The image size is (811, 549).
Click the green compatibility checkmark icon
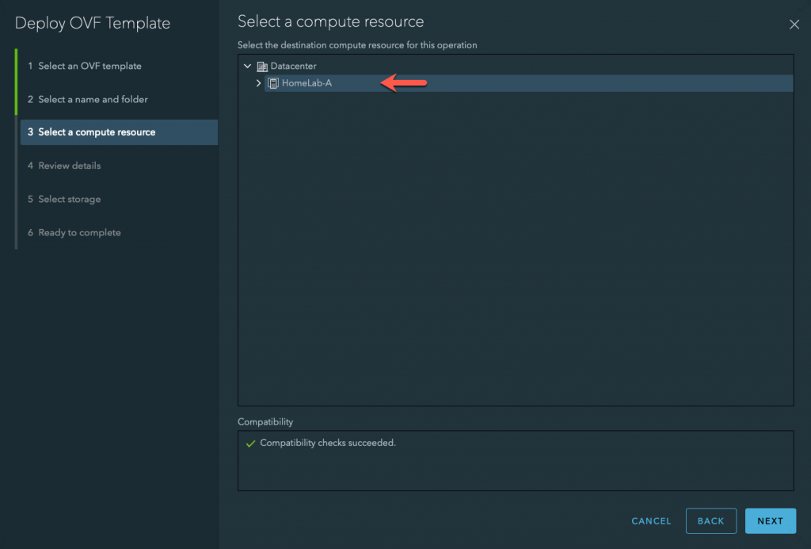tap(251, 444)
